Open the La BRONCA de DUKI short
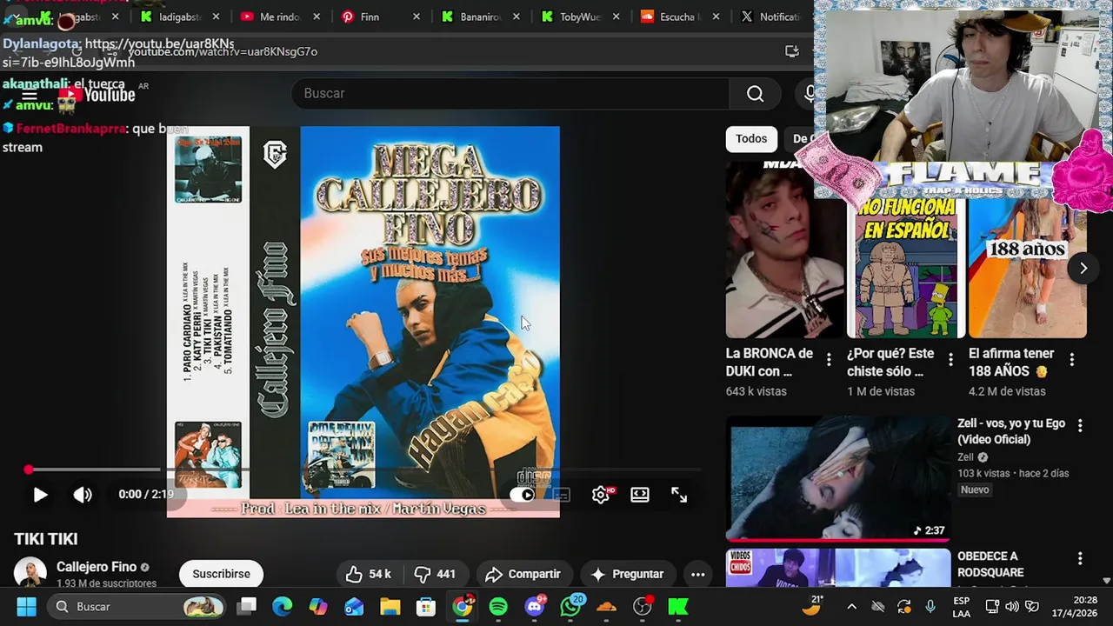Screen dimensions: 1113x626 (x=784, y=250)
